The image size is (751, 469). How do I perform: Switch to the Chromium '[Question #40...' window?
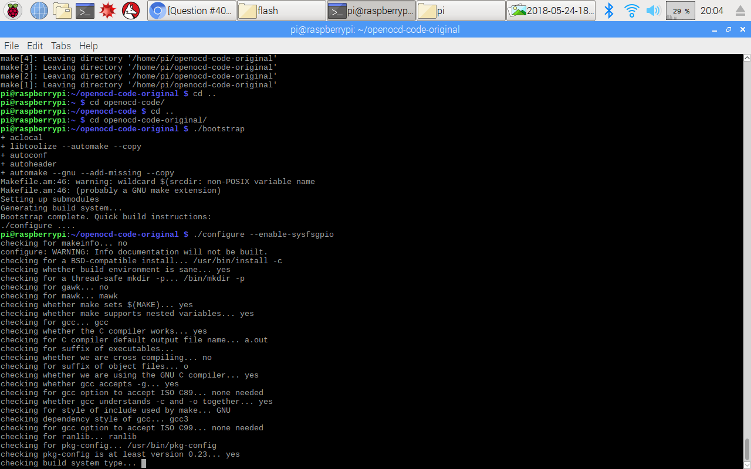pos(192,11)
